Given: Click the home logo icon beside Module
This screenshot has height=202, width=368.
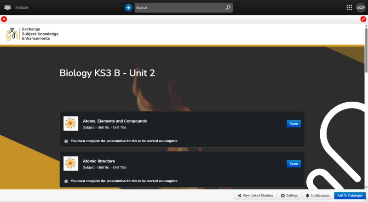Looking at the screenshot, I should (x=8, y=8).
